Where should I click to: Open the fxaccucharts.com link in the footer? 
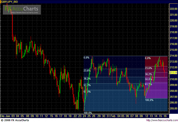162,120
